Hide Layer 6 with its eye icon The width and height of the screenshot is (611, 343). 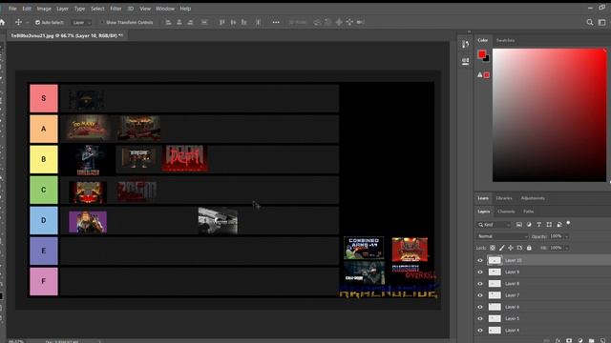point(480,307)
